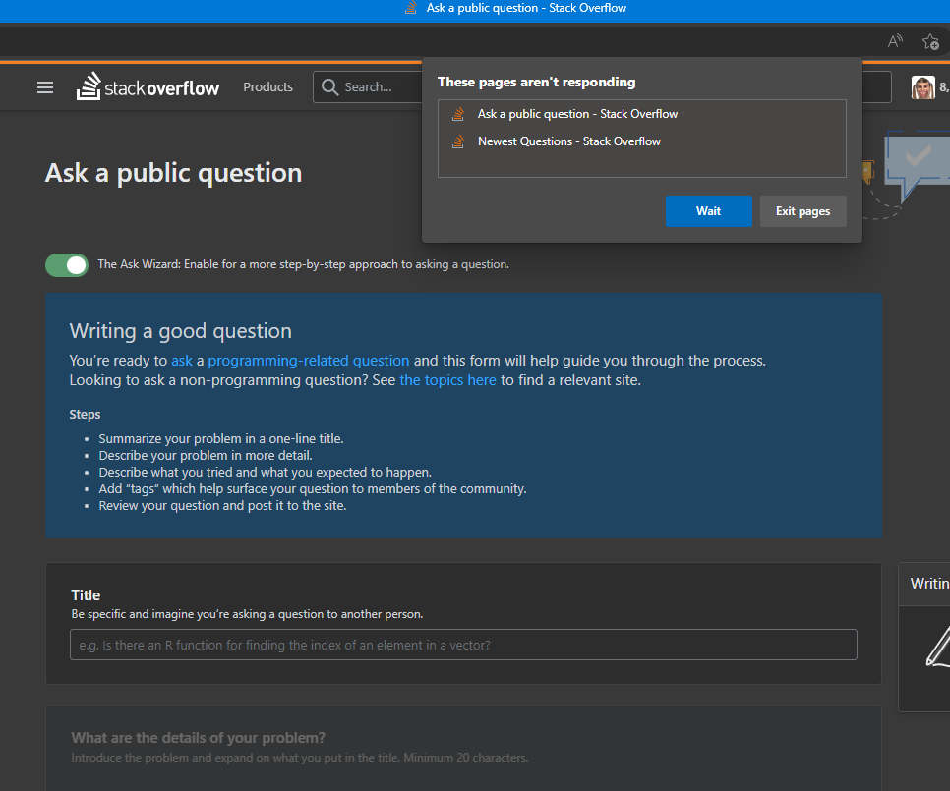This screenshot has width=950, height=791.
Task: Toggle the Ask Wizard switch off
Action: point(67,265)
